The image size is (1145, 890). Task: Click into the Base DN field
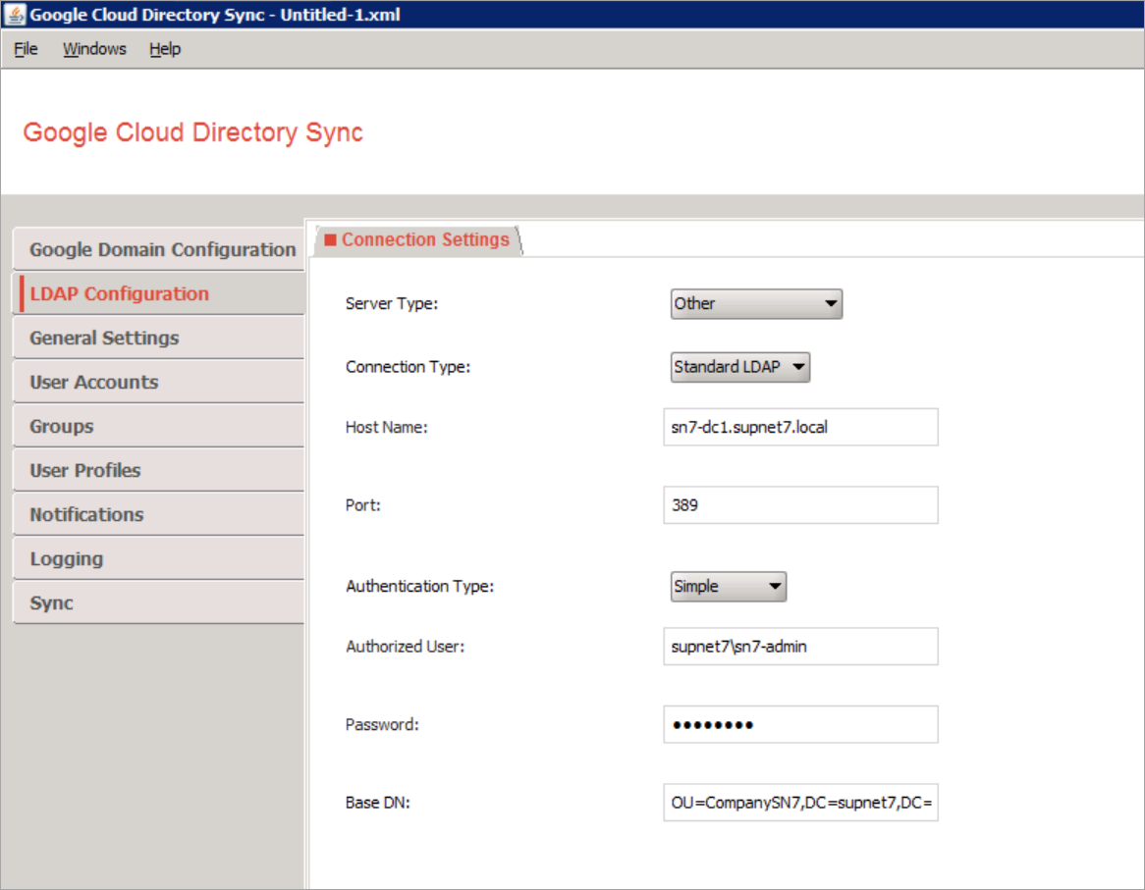pyautogui.click(x=799, y=803)
